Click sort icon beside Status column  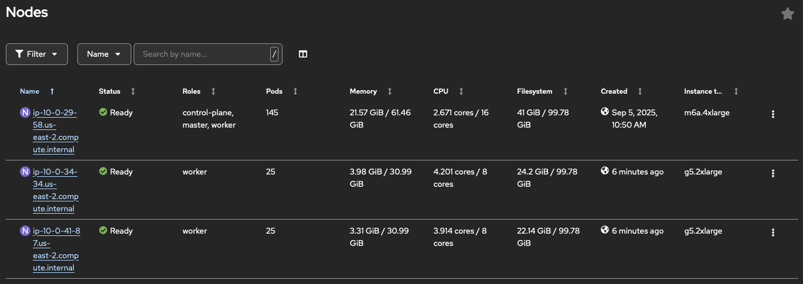point(133,91)
